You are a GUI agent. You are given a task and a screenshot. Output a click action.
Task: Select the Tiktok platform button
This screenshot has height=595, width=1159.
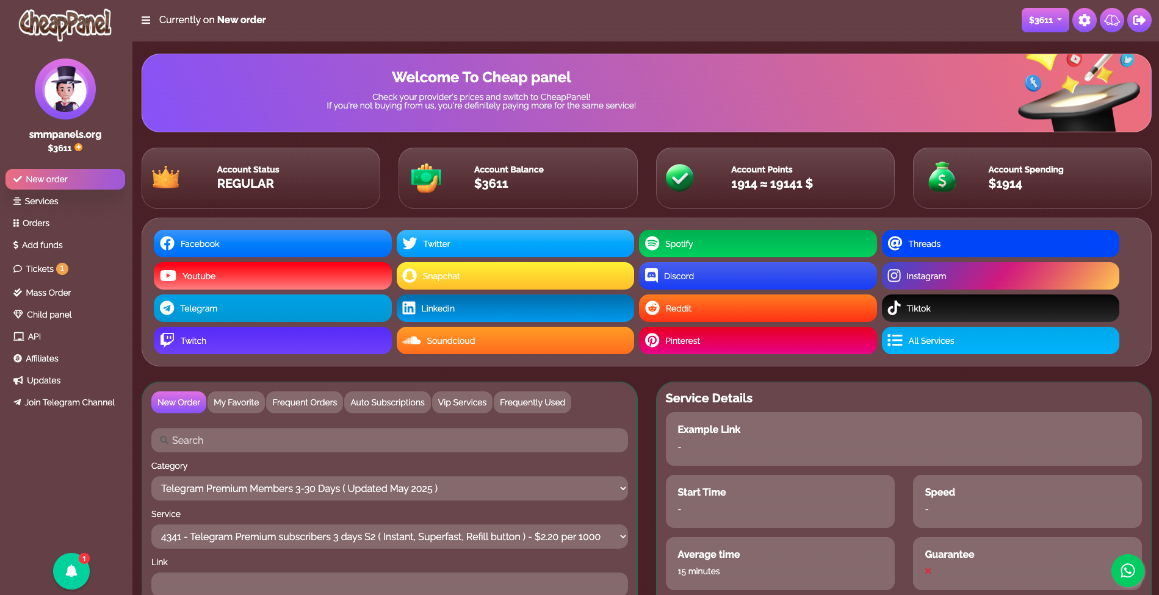click(1000, 308)
